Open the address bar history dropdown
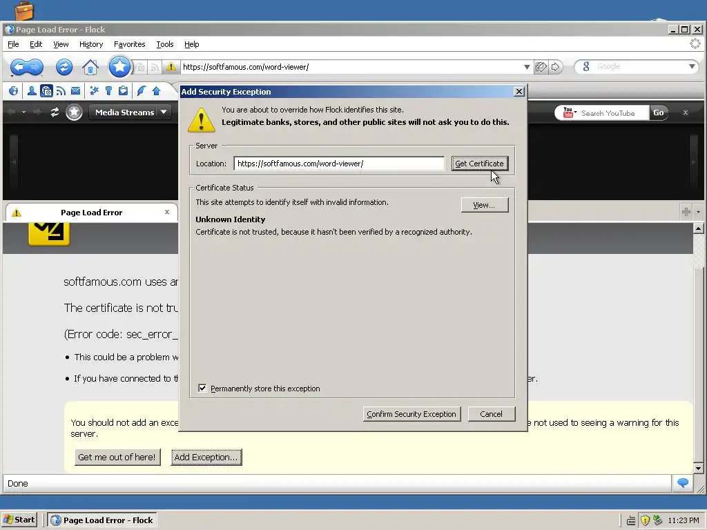The width and height of the screenshot is (707, 530). tap(527, 67)
